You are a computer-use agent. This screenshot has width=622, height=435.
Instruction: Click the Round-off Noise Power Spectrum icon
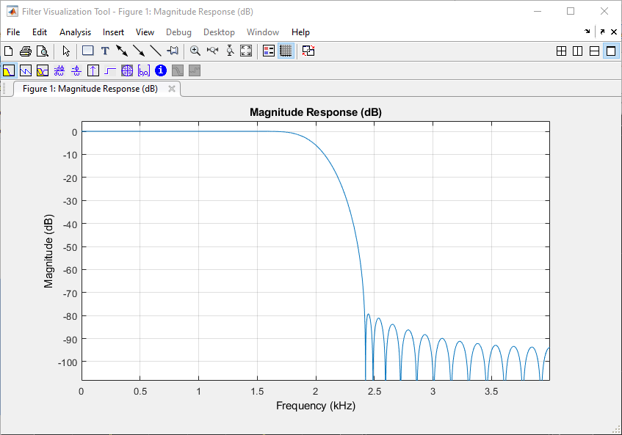pyautogui.click(x=195, y=71)
